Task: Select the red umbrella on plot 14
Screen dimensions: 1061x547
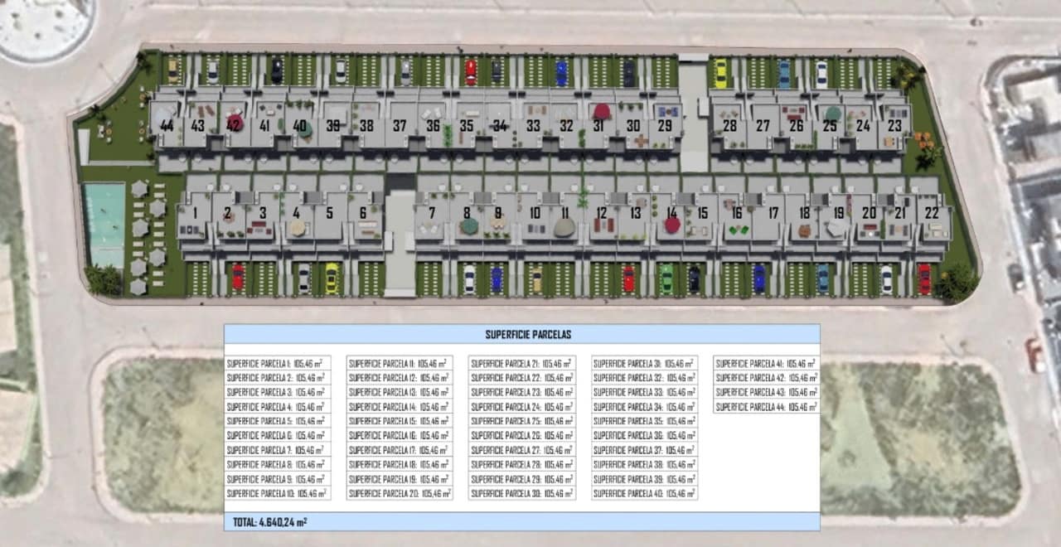Action: coord(672,224)
